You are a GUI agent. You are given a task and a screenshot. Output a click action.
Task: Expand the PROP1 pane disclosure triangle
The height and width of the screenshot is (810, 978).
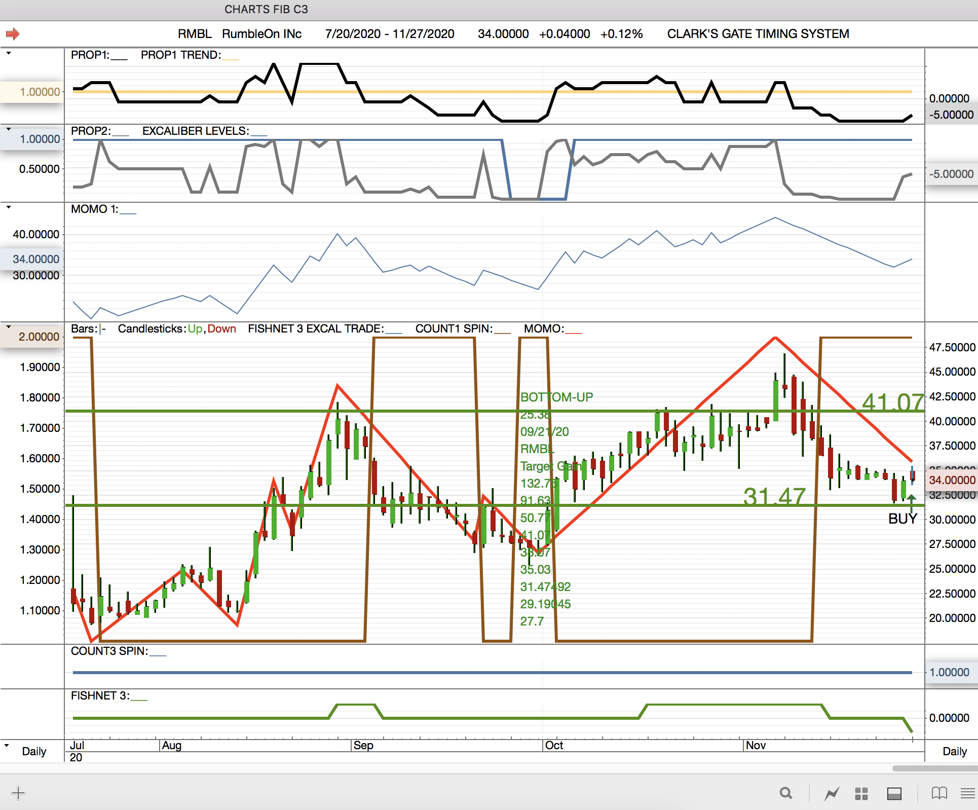(x=9, y=53)
